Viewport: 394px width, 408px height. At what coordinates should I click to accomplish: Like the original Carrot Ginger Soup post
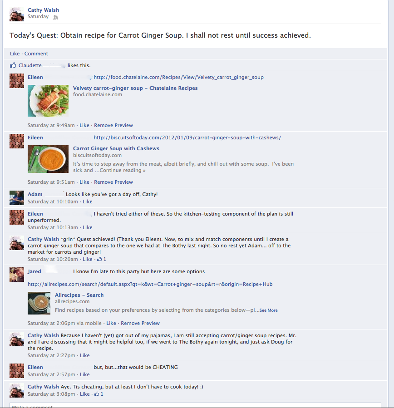[x=15, y=54]
